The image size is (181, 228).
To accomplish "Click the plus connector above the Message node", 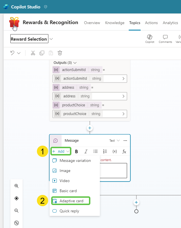I will point(90,128).
